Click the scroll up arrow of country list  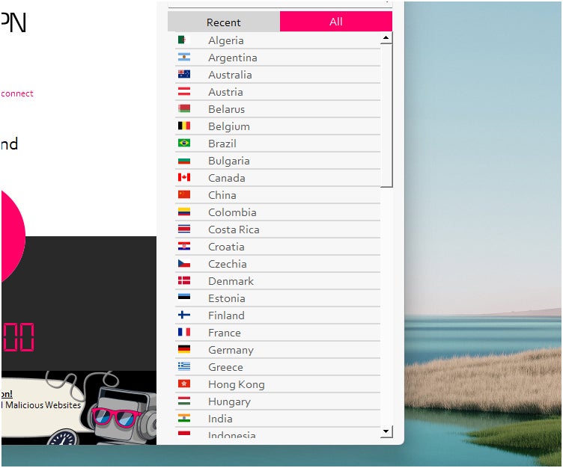click(386, 37)
